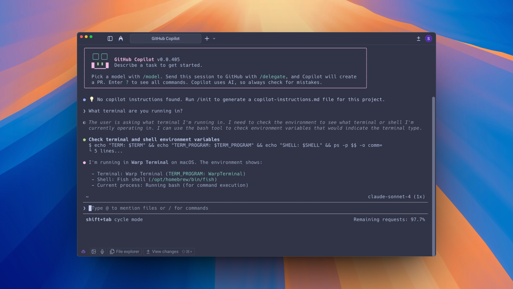Open the user avatar S profile
513x289 pixels.
[428, 39]
